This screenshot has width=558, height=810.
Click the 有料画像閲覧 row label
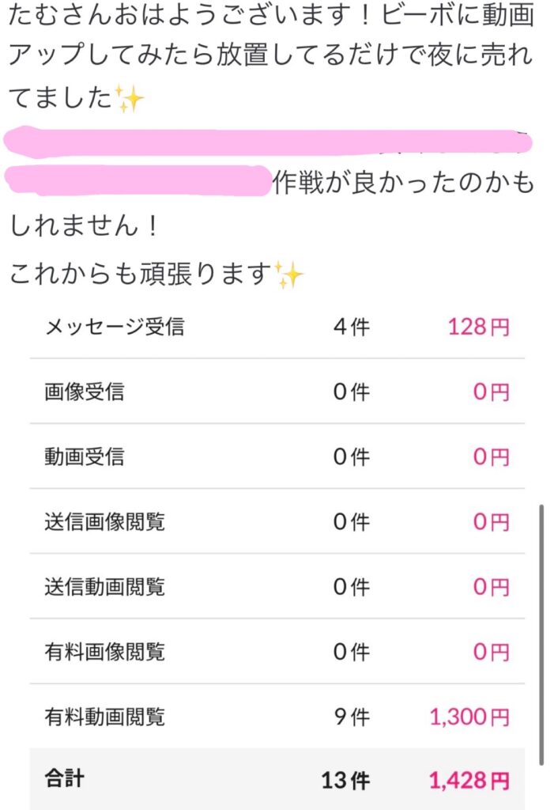(105, 652)
